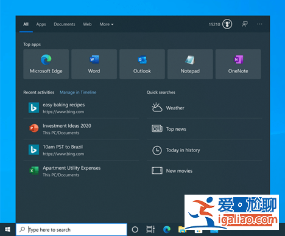This screenshot has height=236, width=285.
Task: Click Bing icon beside easy baking recipes
Action: (33, 108)
